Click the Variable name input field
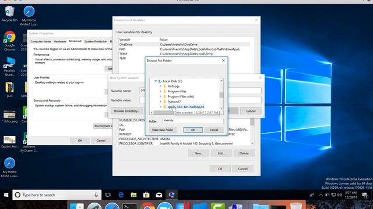Screen dimensions: 373x209 coord(200,91)
